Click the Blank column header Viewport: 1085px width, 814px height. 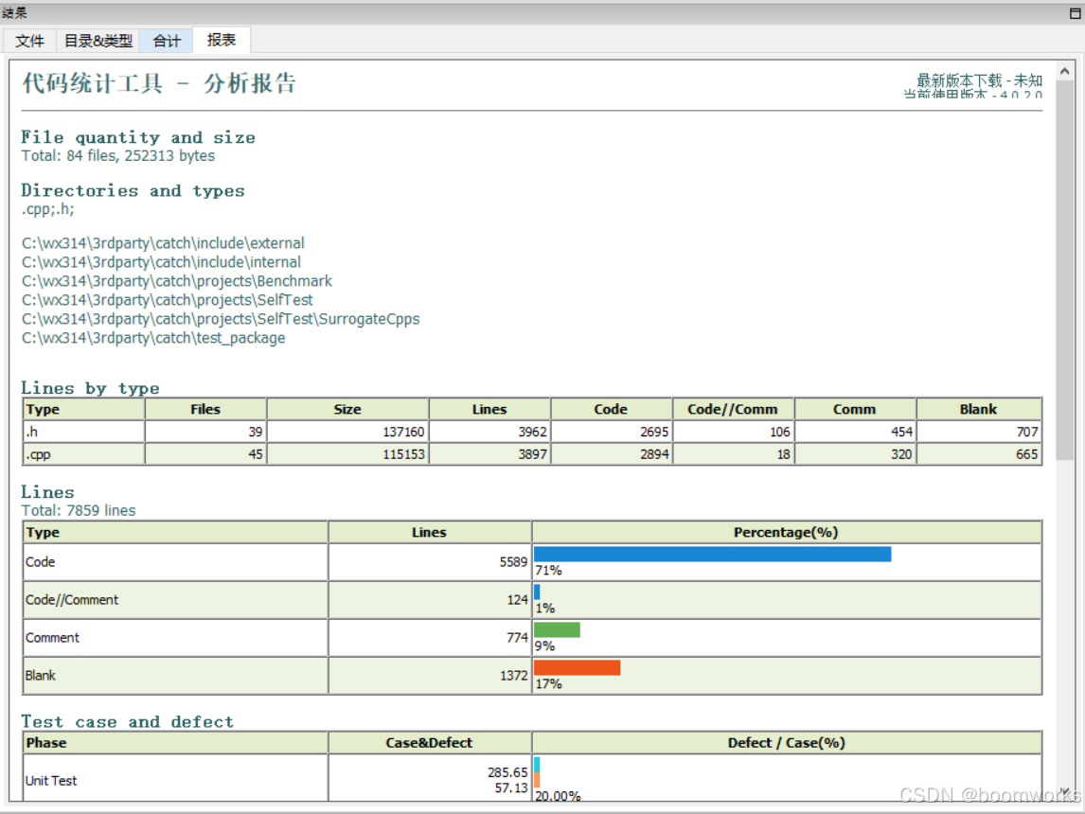click(978, 410)
